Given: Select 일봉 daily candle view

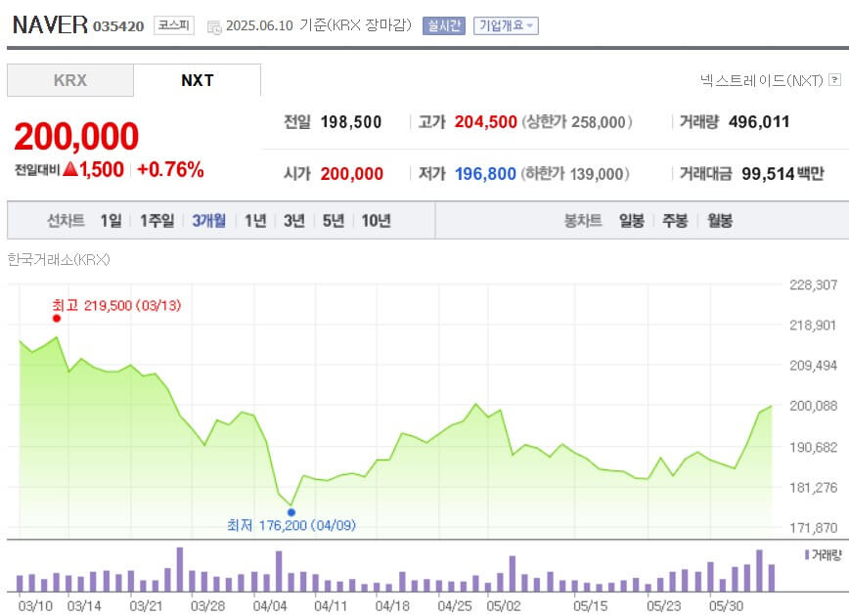Looking at the screenshot, I should coord(631,221).
